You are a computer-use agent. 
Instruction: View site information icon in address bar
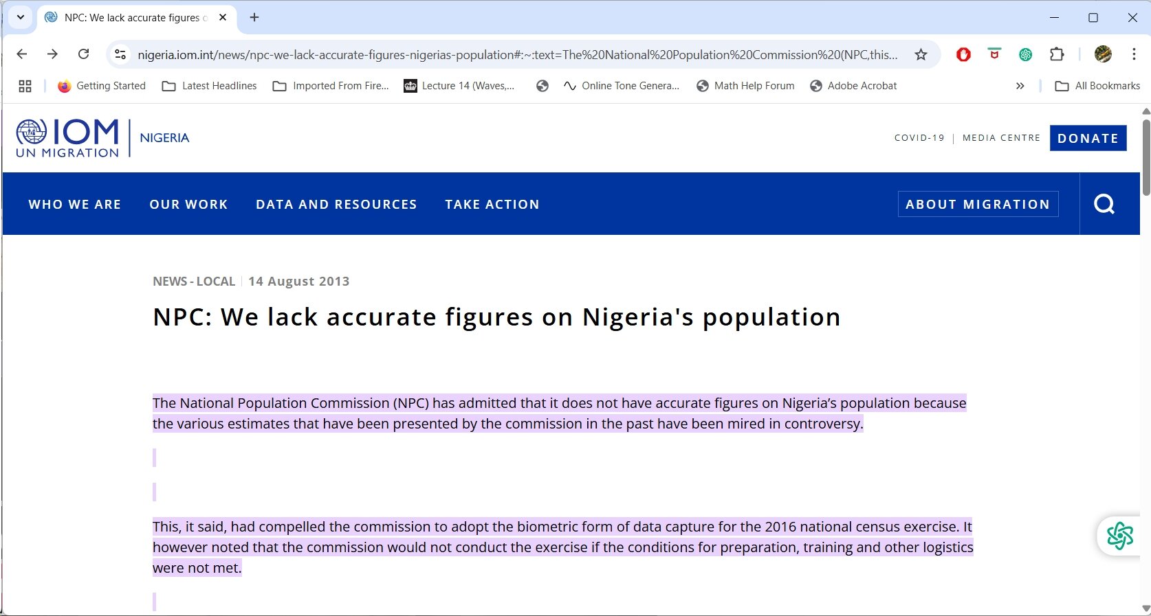click(x=120, y=54)
